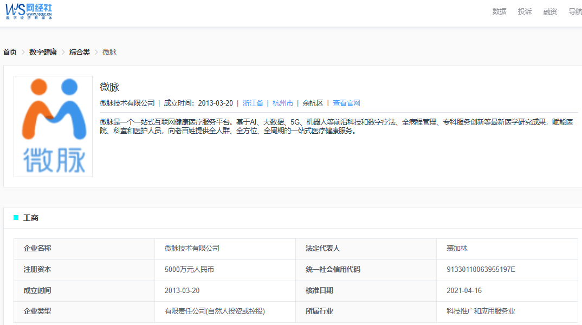This screenshot has height=325, width=582.
Task: Click the 余杭区 district text
Action: [x=313, y=103]
